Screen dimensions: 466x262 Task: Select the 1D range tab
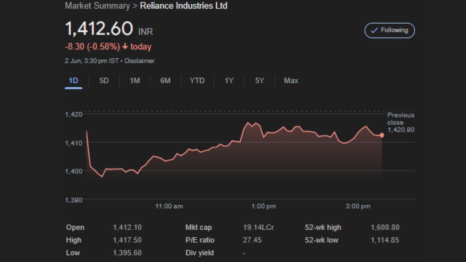point(74,81)
